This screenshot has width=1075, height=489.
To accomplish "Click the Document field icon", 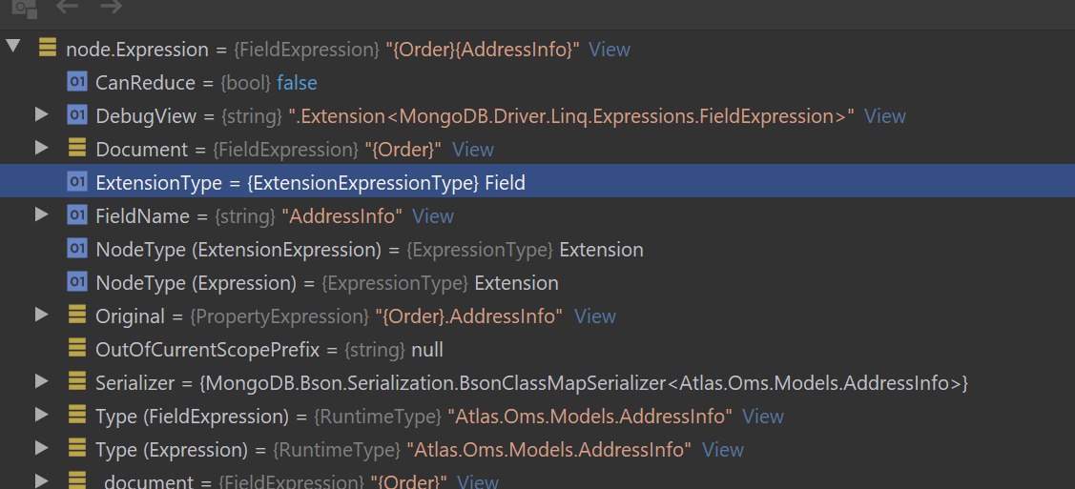I will [x=76, y=150].
